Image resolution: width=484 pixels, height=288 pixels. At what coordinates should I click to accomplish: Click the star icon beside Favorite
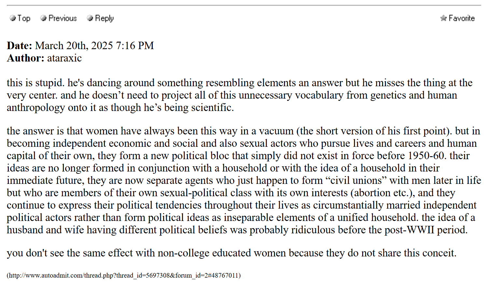[443, 18]
